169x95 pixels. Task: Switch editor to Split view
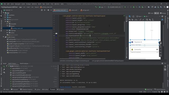[157, 13]
